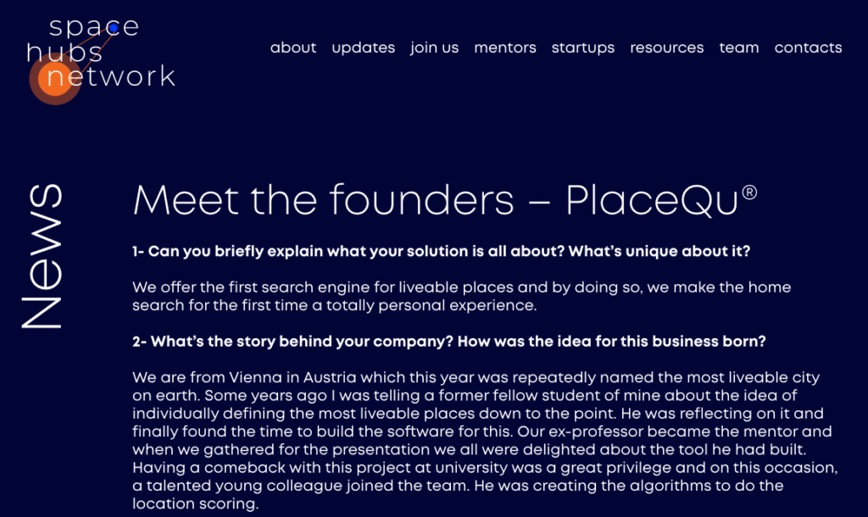The height and width of the screenshot is (517, 868).
Task: Click the second question about company story
Action: click(x=449, y=342)
